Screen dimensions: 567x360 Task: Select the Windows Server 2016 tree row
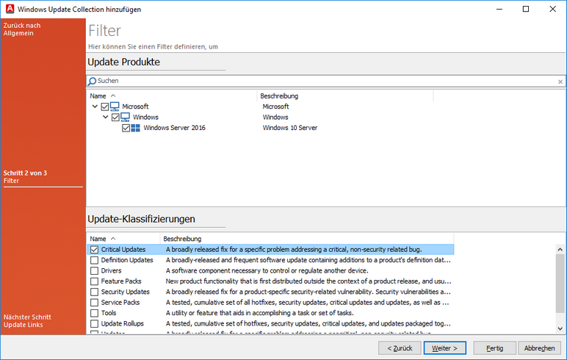[x=174, y=128]
